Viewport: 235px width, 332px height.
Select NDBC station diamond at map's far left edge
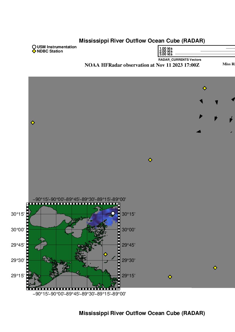[x=33, y=123]
